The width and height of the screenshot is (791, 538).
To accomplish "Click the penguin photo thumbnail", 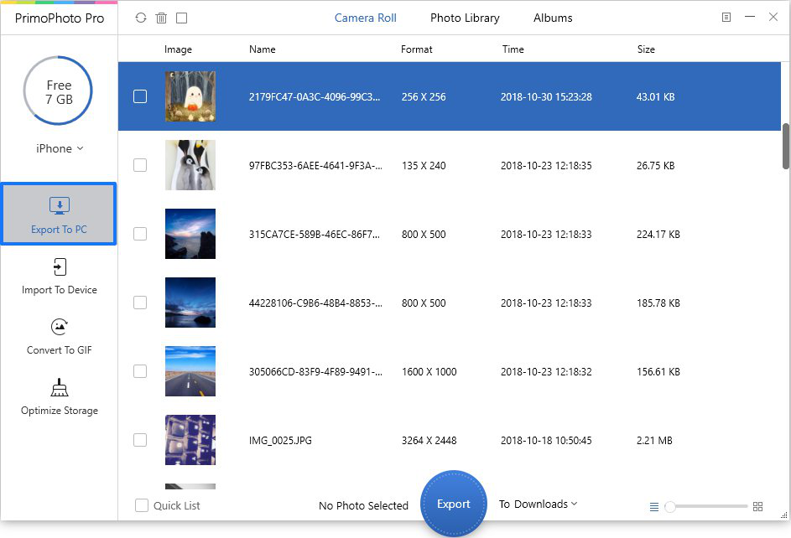I will [190, 165].
